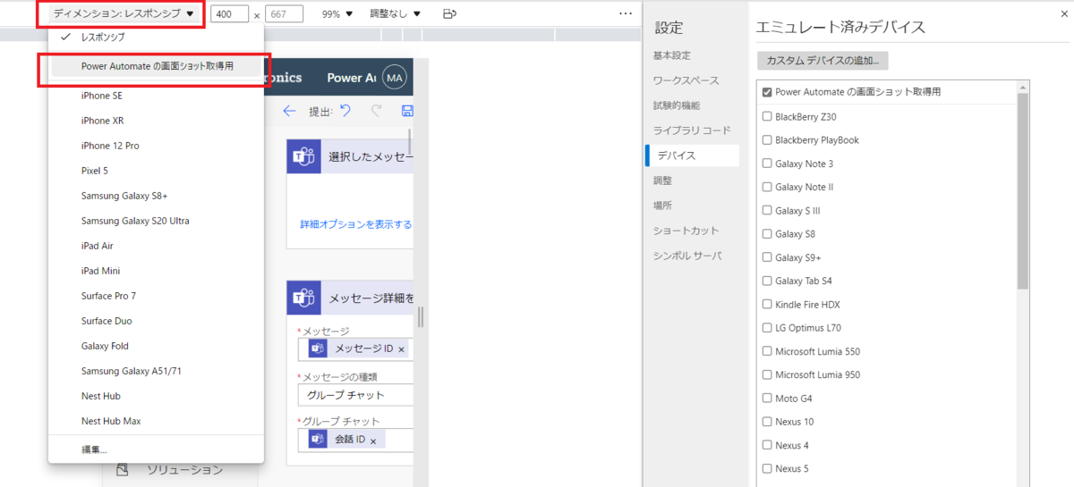Tick the Moto G4 checkbox
The width and height of the screenshot is (1074, 487).
pos(767,399)
